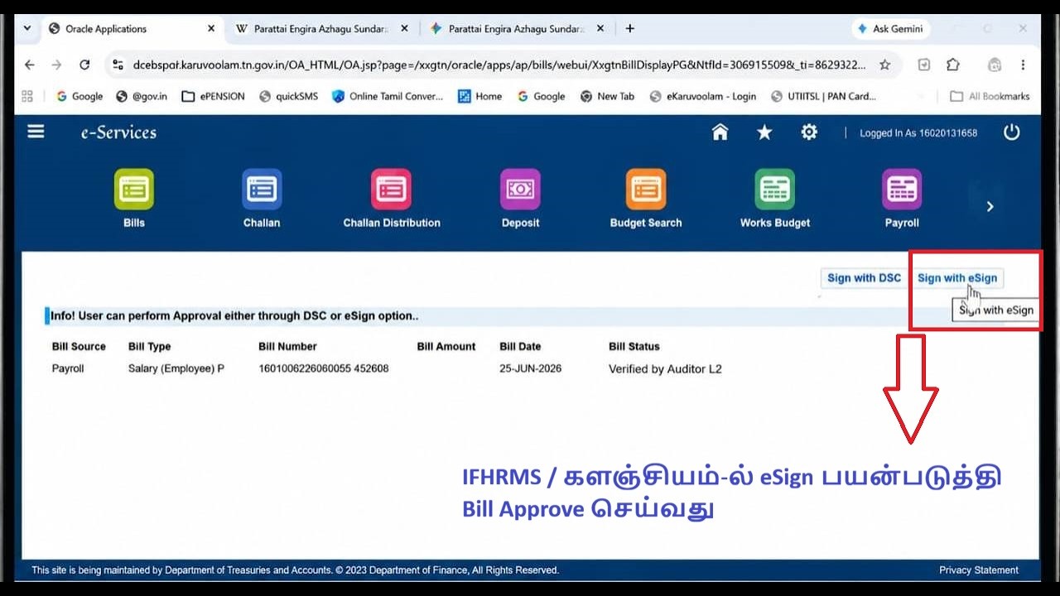The image size is (1060, 596).
Task: Click the Logged In As 16020131658 text
Action: pos(918,133)
